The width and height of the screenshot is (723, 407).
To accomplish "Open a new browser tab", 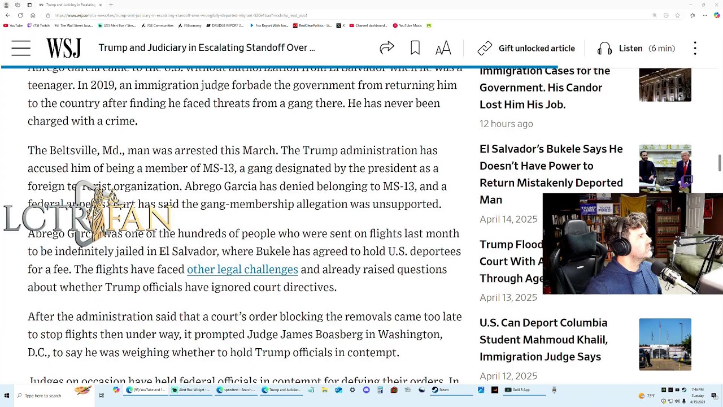I will click(111, 5).
